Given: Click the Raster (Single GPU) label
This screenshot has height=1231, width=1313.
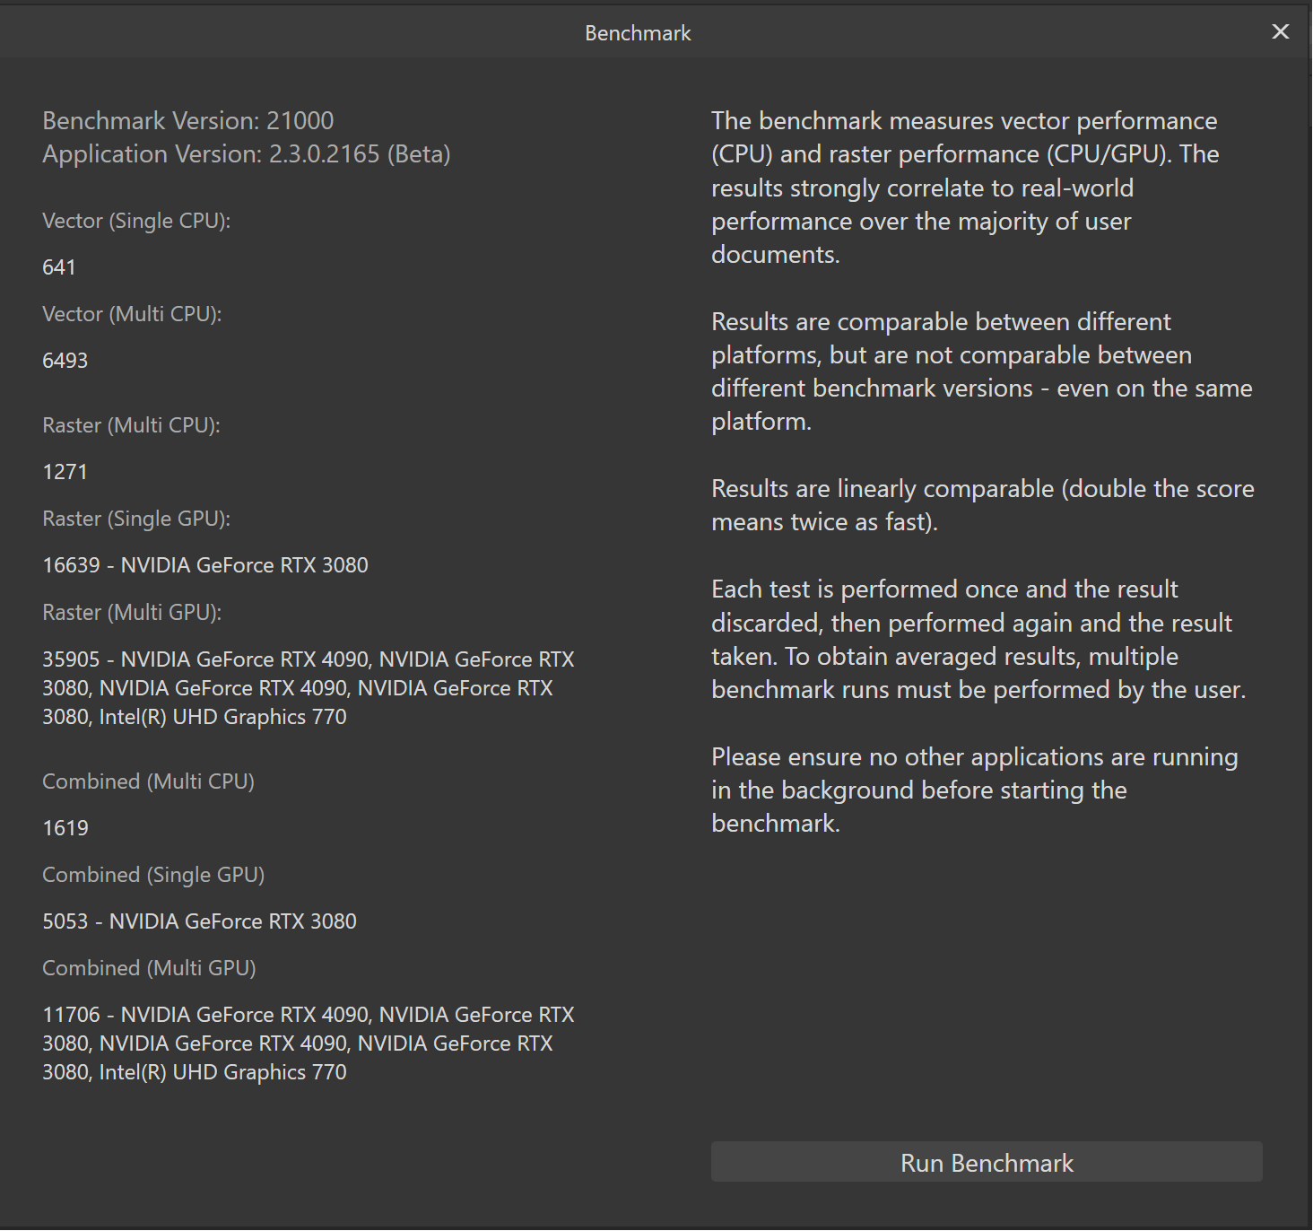Looking at the screenshot, I should (x=136, y=519).
